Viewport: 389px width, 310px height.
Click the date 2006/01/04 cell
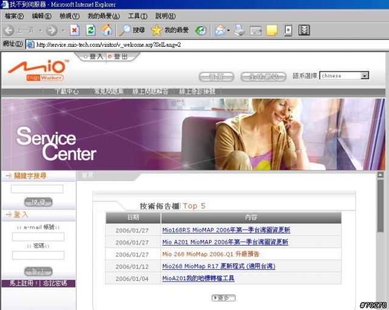pyautogui.click(x=132, y=279)
